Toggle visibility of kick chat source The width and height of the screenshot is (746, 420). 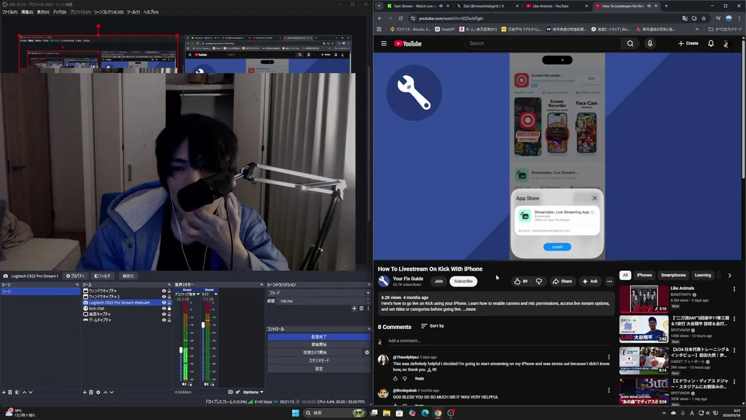point(164,308)
